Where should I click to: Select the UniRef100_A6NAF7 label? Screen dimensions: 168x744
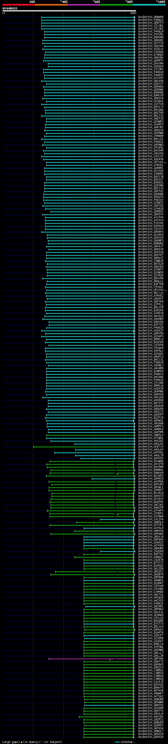150,693
